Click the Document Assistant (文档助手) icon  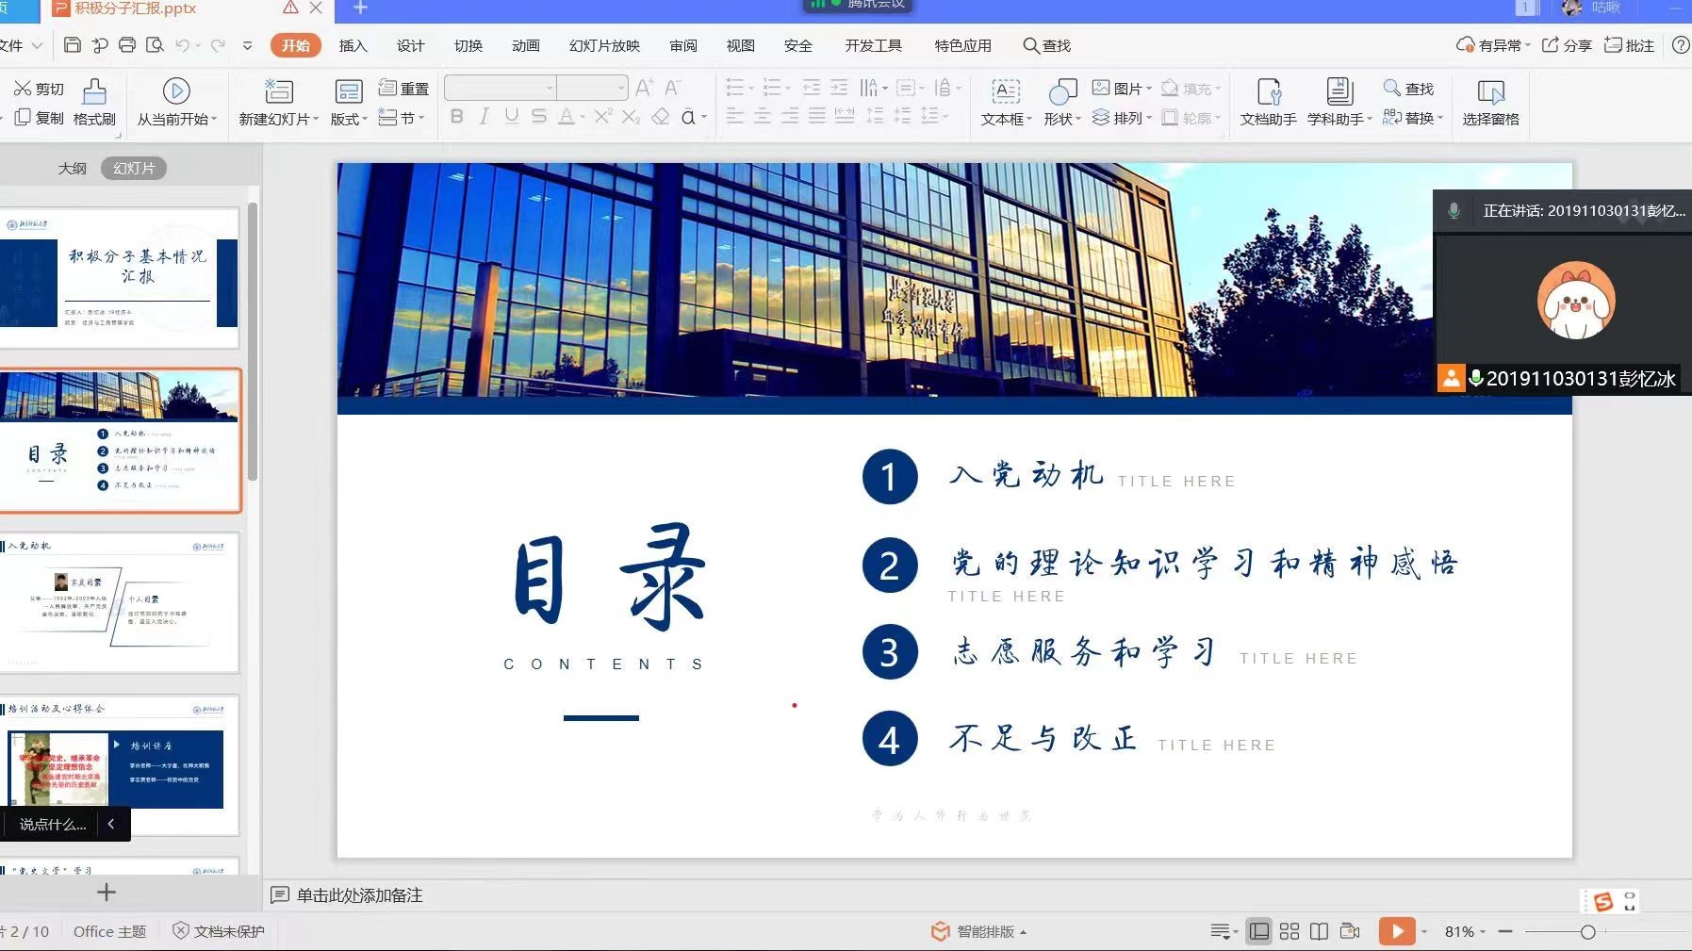coord(1268,92)
